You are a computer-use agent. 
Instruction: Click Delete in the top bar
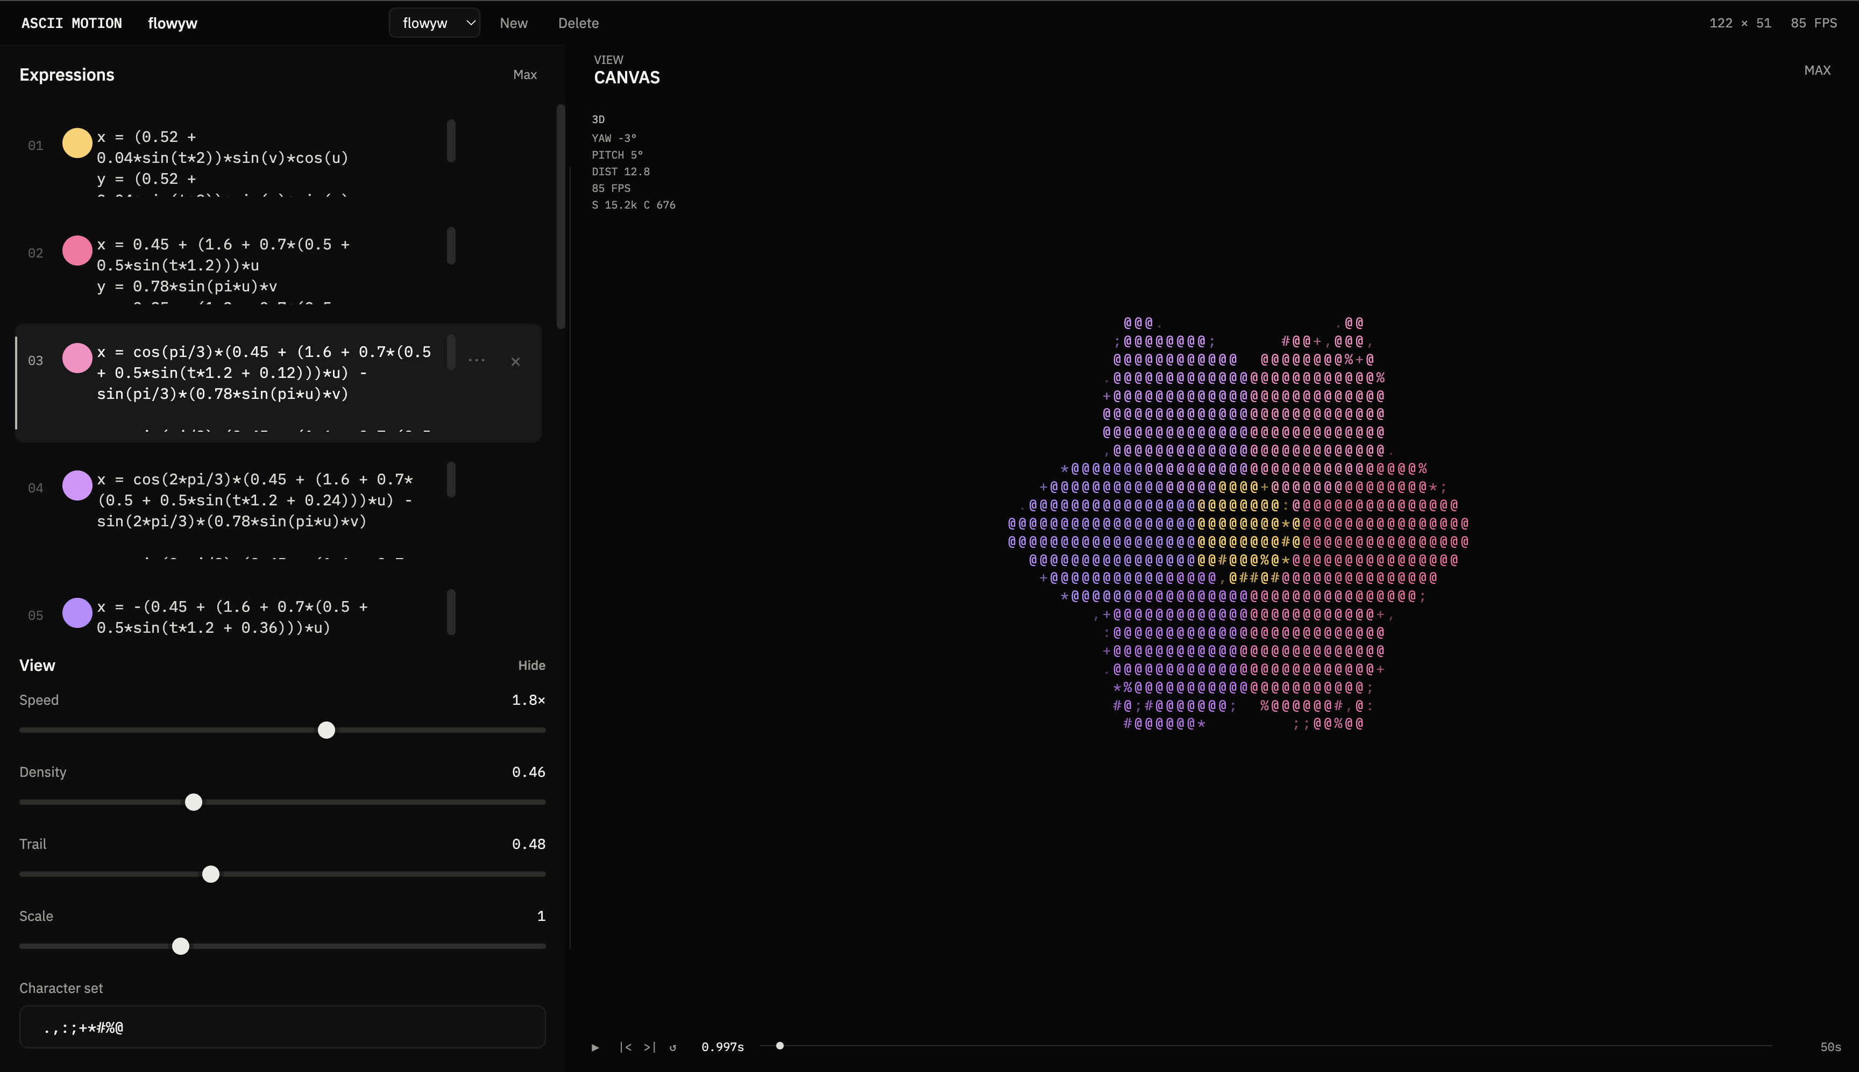pos(578,23)
